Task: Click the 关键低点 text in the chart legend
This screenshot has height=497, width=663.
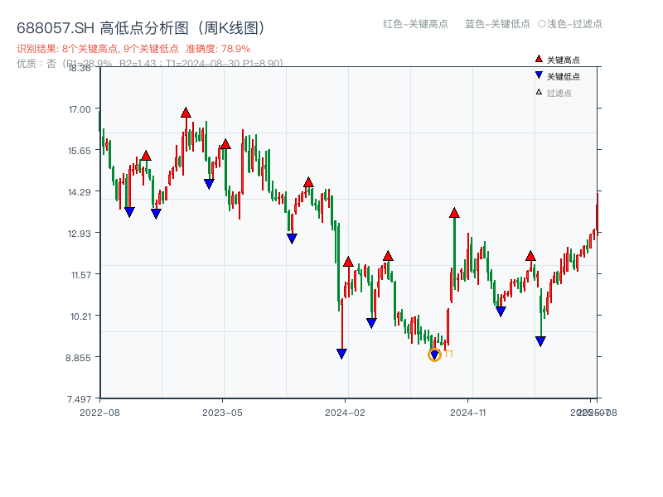Action: pyautogui.click(x=564, y=76)
